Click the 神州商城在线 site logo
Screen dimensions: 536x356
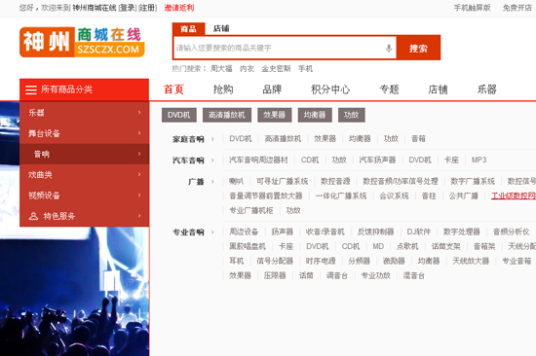click(x=82, y=42)
